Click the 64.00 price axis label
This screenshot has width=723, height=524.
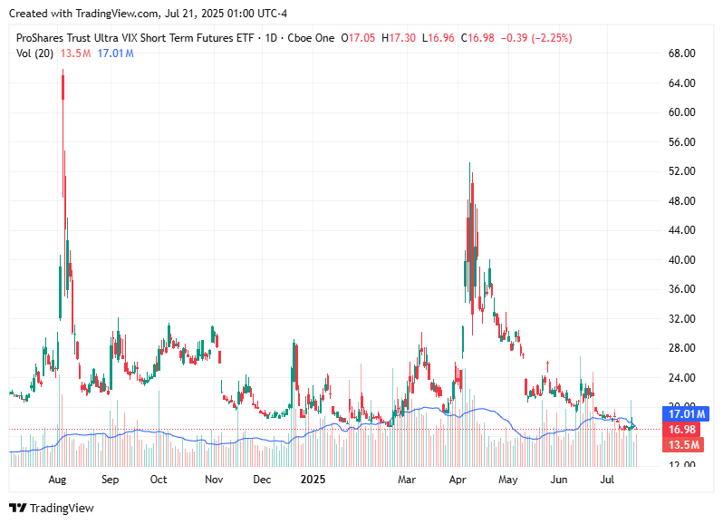(681, 83)
